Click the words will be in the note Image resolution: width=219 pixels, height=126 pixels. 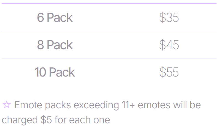click(x=187, y=105)
